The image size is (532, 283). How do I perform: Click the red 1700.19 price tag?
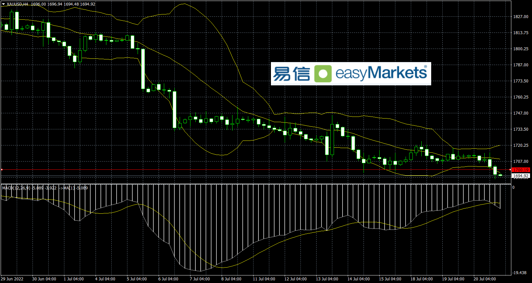(x=521, y=170)
